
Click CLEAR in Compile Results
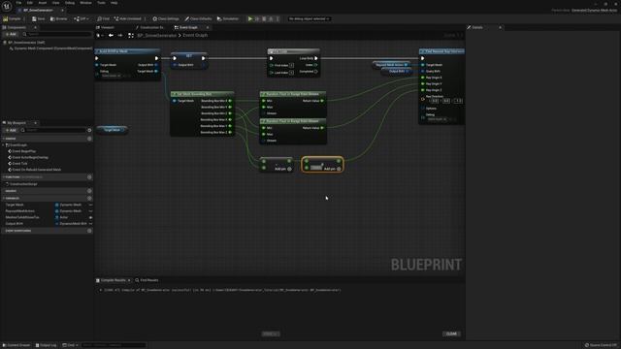click(451, 333)
